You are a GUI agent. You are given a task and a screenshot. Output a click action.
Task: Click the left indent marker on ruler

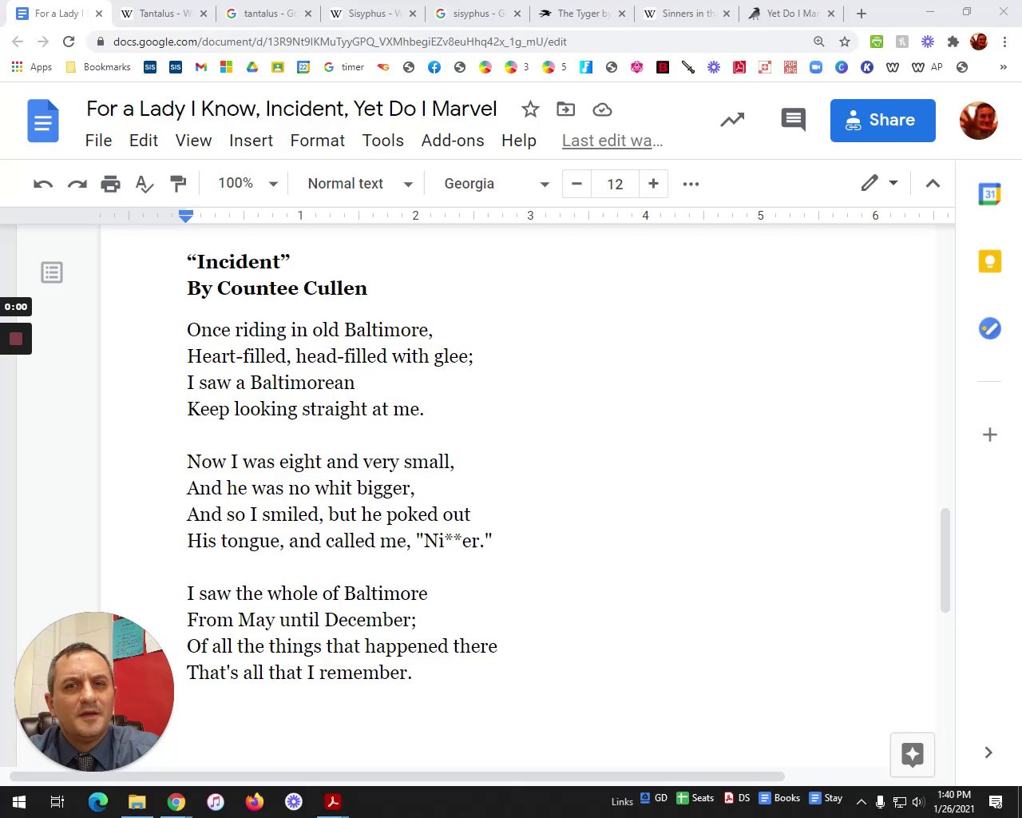pos(186,216)
